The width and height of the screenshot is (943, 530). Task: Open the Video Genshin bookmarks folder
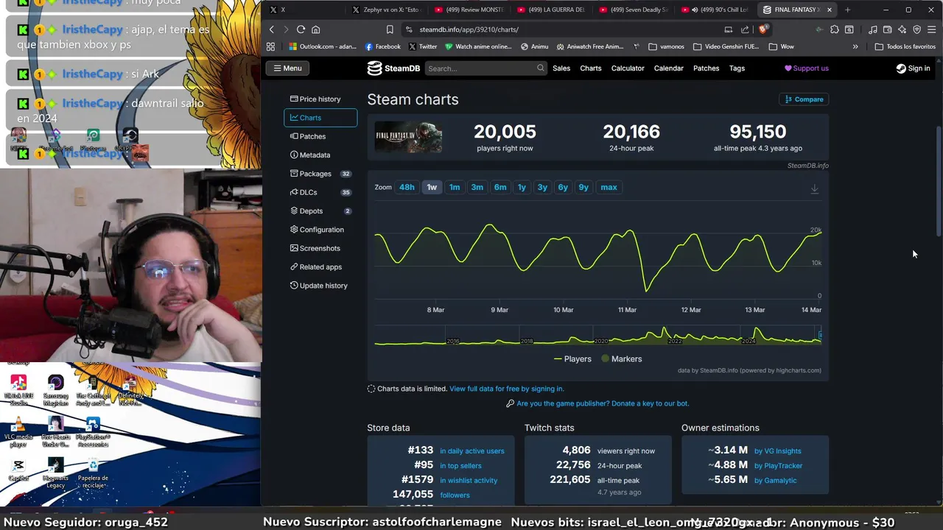(726, 46)
